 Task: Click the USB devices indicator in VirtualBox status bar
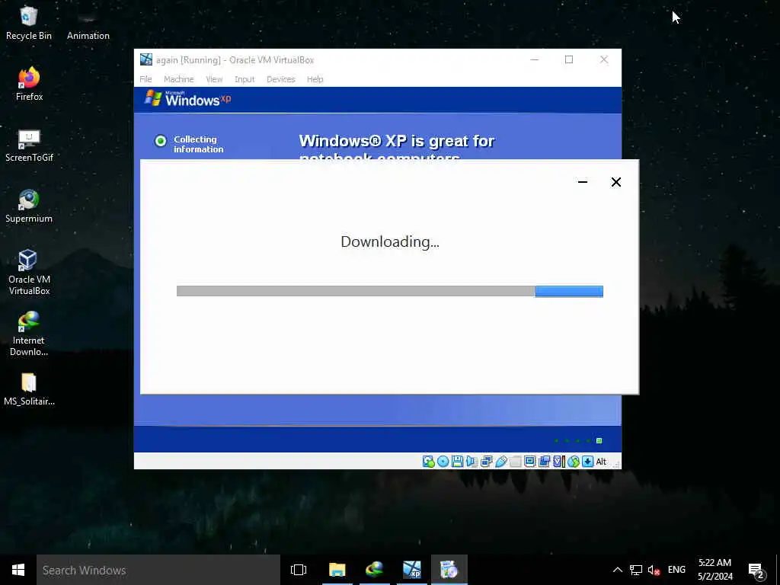[x=501, y=462]
